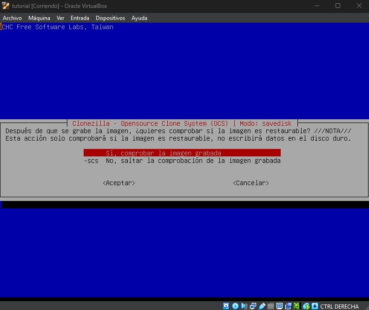Click the display status icon

280,306
